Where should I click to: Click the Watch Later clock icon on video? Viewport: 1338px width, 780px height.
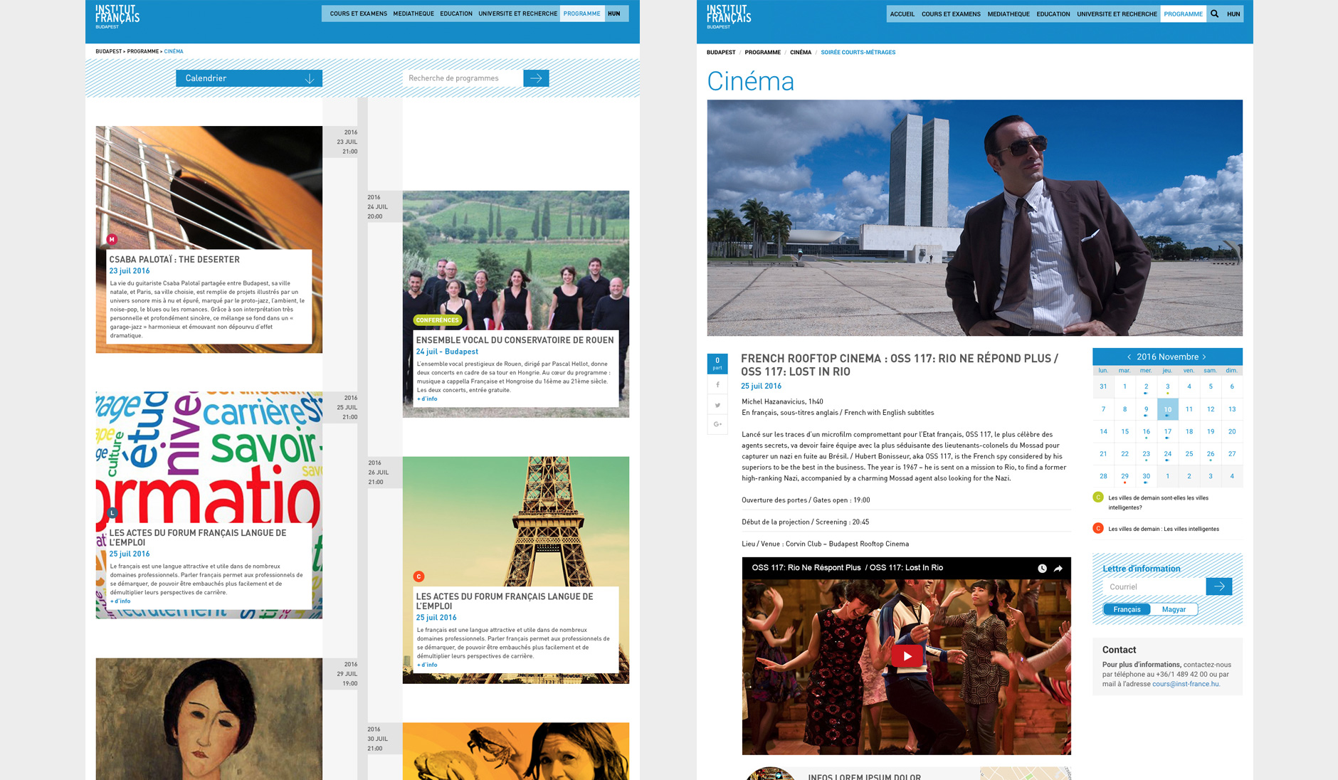coord(1042,568)
